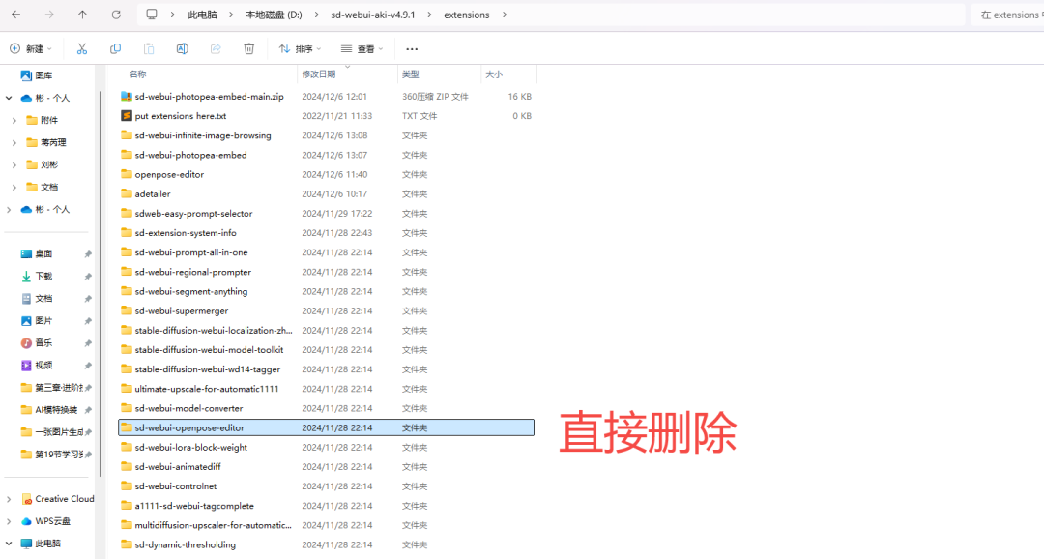The image size is (1044, 559).
Task: Select the sd-webui-photopea-embed-main.zip file
Action: tap(209, 97)
